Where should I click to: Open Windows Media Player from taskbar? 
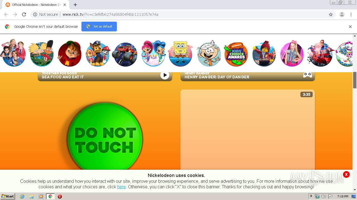pos(41,196)
